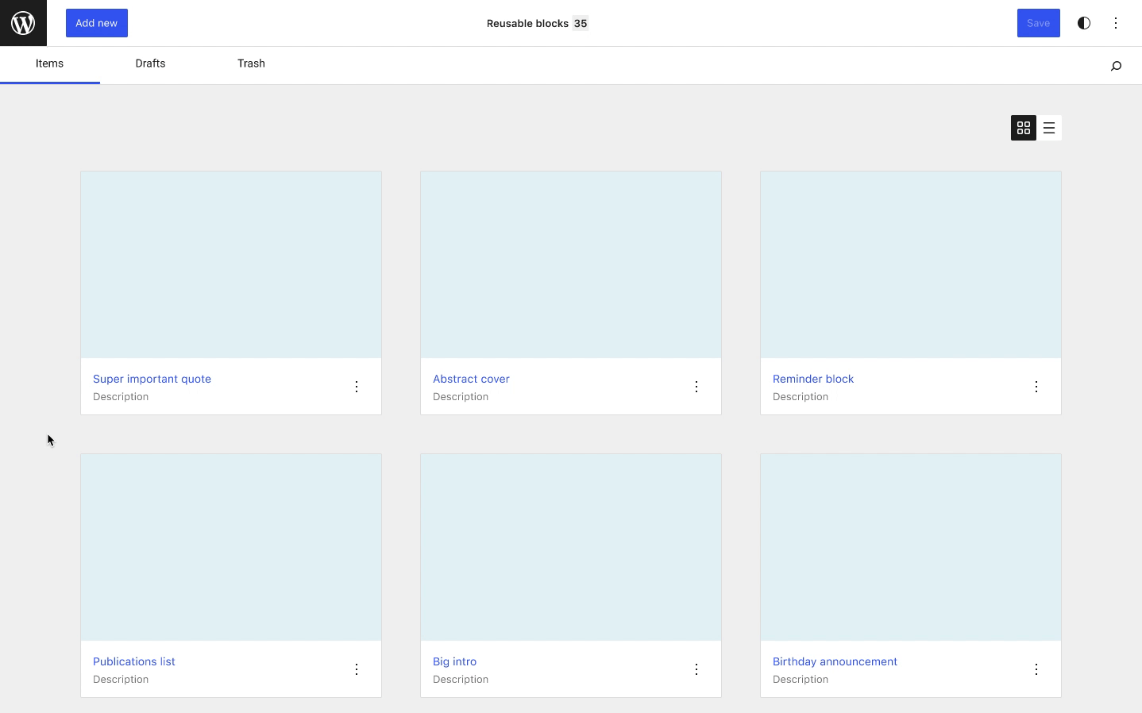The height and width of the screenshot is (713, 1142).
Task: Click the Birthday announcement preview thumbnail
Action: tap(911, 547)
